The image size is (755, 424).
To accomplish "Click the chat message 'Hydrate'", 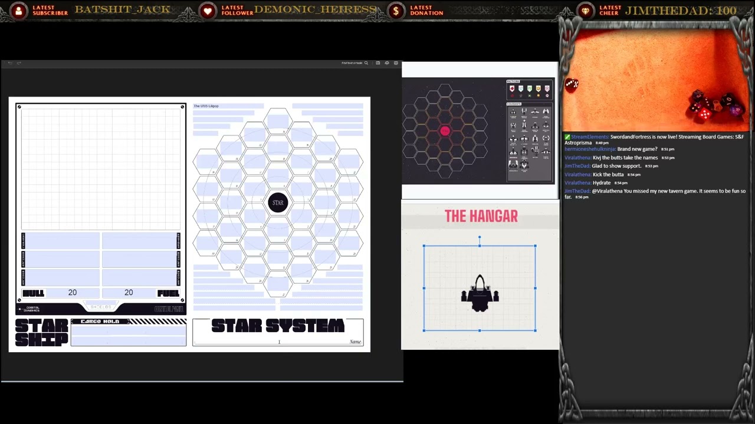I will tap(602, 183).
